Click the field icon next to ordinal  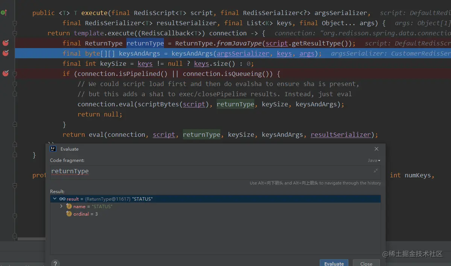(x=69, y=214)
